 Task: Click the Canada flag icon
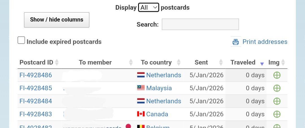pos(141,114)
